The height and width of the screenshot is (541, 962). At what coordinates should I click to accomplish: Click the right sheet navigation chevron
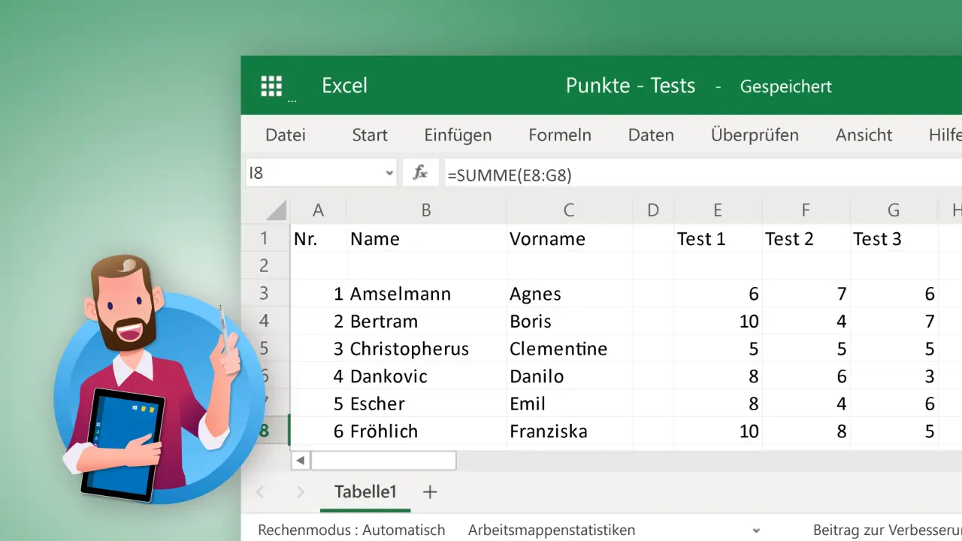[300, 491]
